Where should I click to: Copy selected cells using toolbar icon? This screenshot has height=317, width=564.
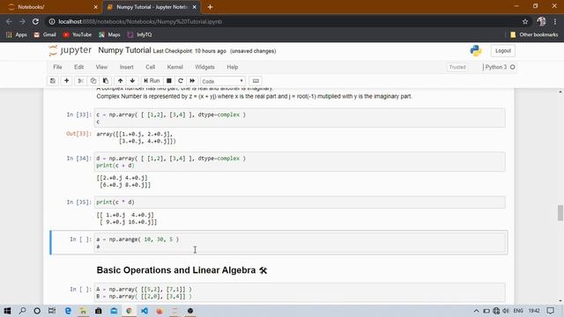click(x=93, y=81)
